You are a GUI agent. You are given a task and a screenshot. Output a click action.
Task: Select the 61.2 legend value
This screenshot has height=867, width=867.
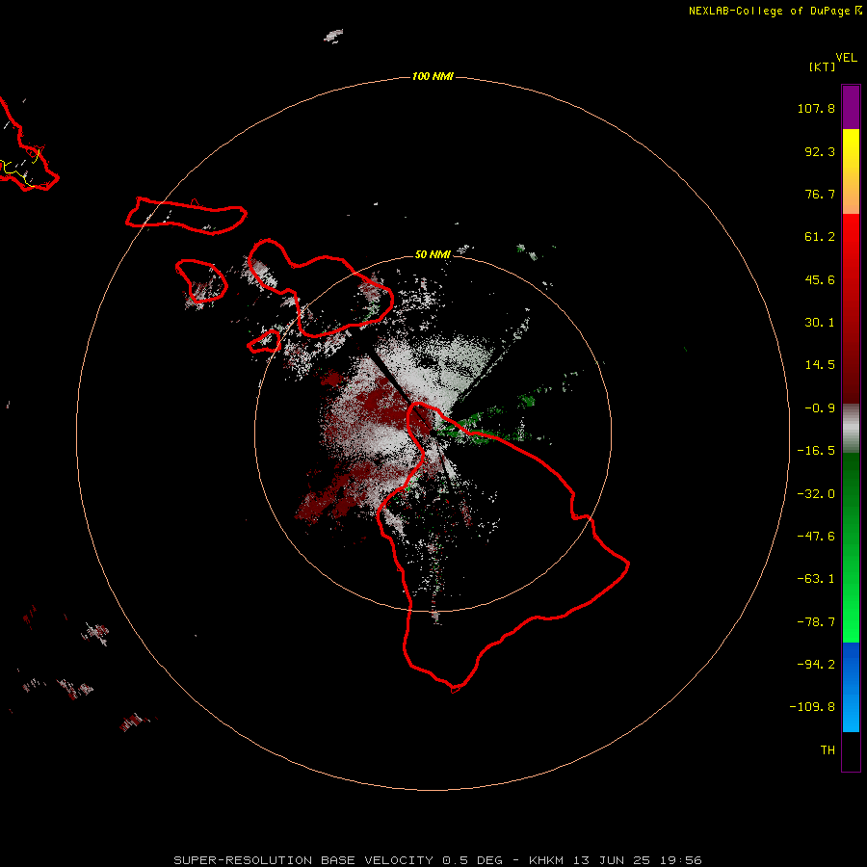[820, 237]
